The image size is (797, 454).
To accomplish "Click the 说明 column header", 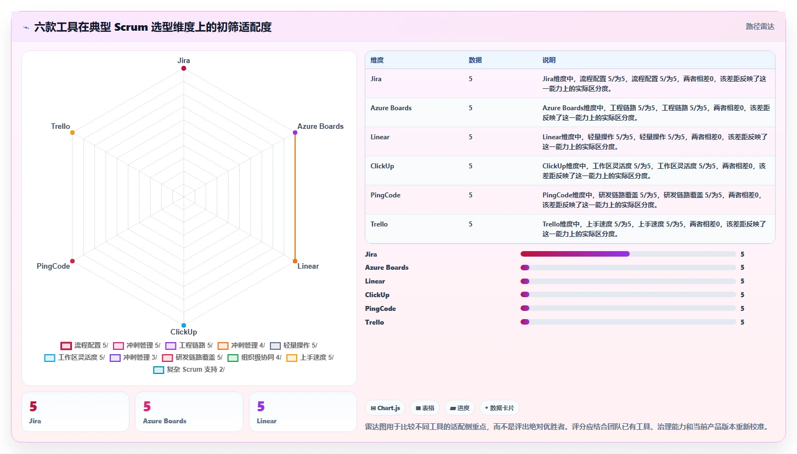I will pos(549,60).
